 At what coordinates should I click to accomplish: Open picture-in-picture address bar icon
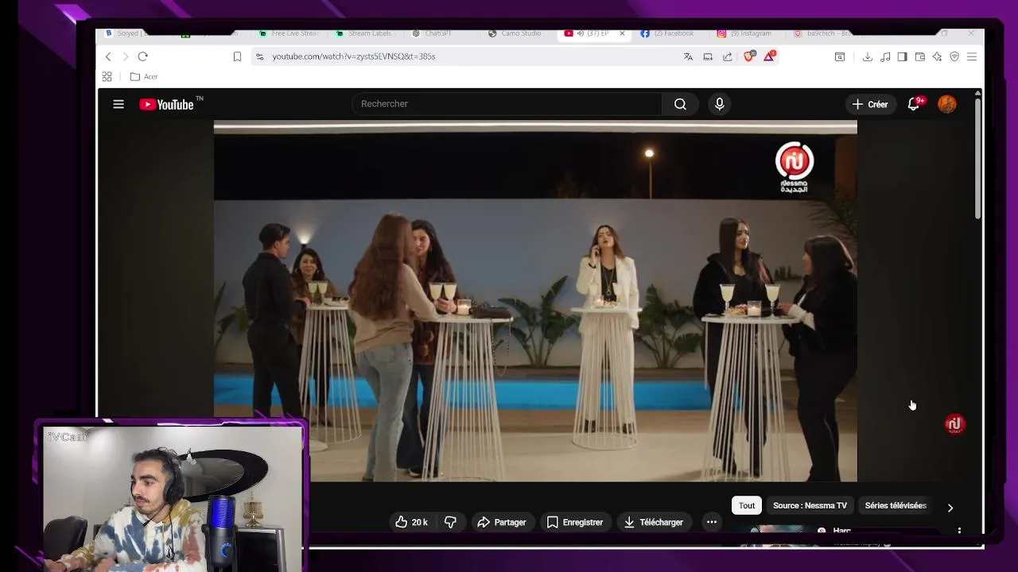pos(708,56)
